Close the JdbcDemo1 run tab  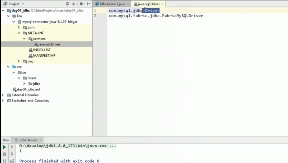(x=40, y=140)
